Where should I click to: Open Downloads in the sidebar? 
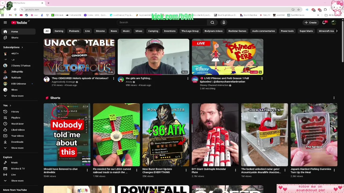18,142
